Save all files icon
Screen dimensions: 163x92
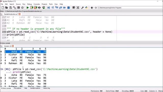(x=15, y=8)
